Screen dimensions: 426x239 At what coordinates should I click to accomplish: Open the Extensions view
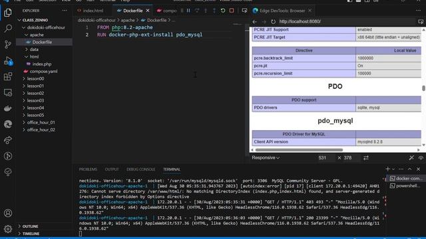coord(8,76)
